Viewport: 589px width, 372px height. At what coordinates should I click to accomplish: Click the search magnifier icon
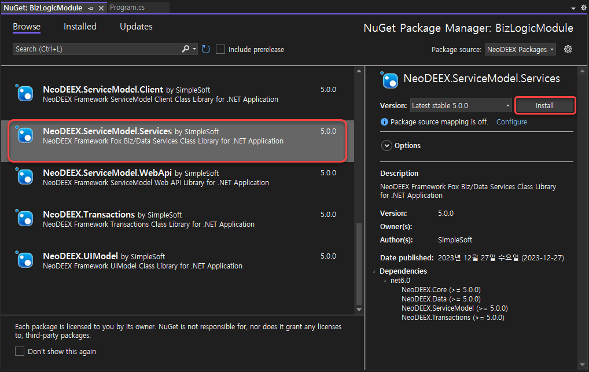[185, 49]
